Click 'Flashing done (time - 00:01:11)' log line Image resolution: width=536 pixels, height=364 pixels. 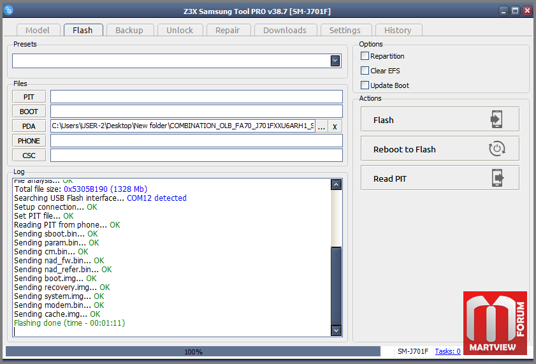(69, 323)
